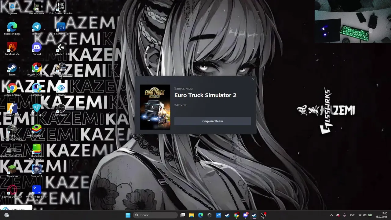This screenshot has height=220, width=391.
Task: Select the BlueStacks Multi-Instance shortcut
Action: tap(36, 152)
